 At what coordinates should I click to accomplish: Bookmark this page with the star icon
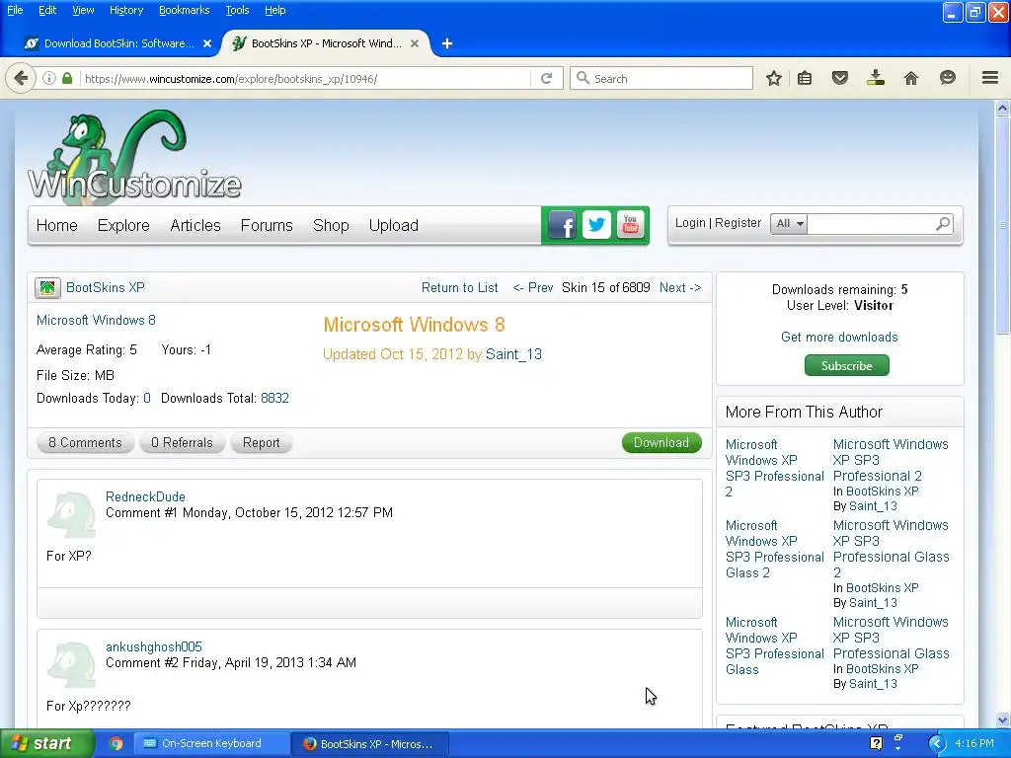774,79
